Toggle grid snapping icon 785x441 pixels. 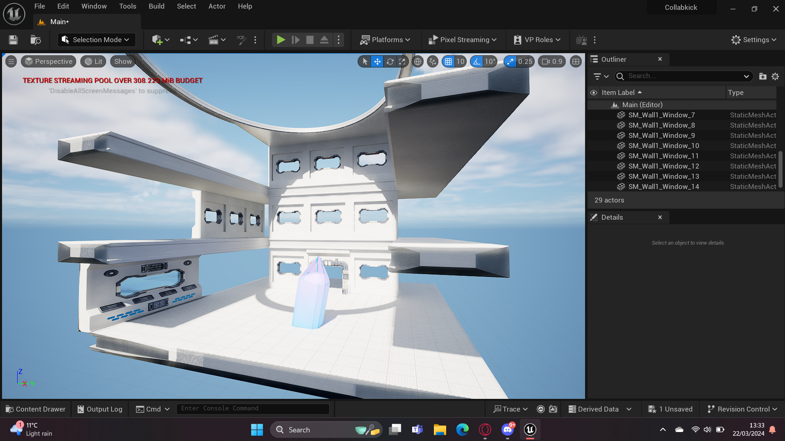coord(448,61)
